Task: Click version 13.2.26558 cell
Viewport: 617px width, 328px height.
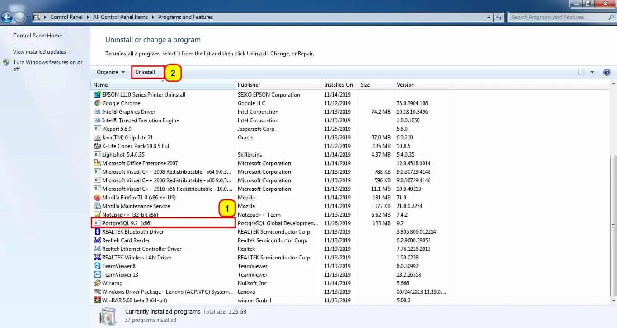Action: tap(409, 275)
